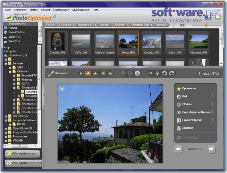Open the Bild adjustments entry
227x173 pixels.
(x=195, y=97)
